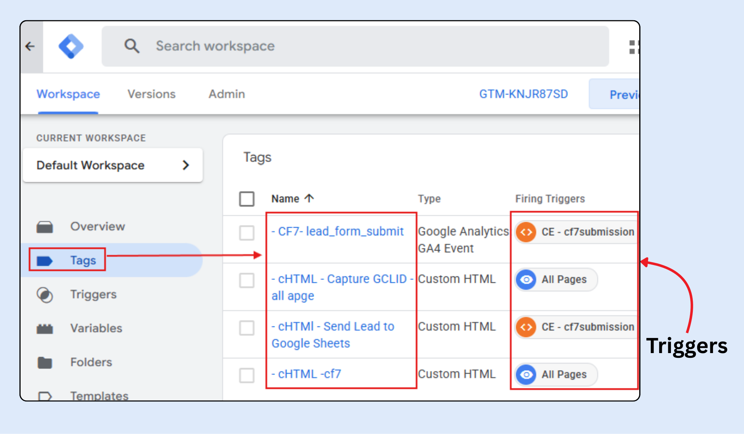744x434 pixels.
Task: Sort tags by Name column arrow
Action: (310, 198)
